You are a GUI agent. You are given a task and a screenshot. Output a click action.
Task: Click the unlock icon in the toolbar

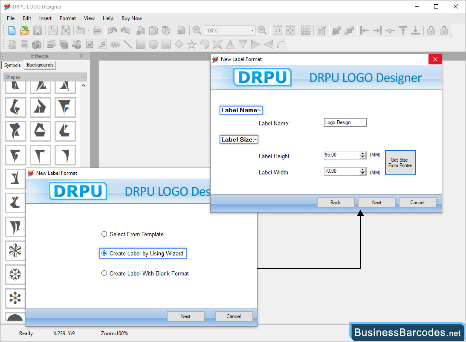pos(444,30)
